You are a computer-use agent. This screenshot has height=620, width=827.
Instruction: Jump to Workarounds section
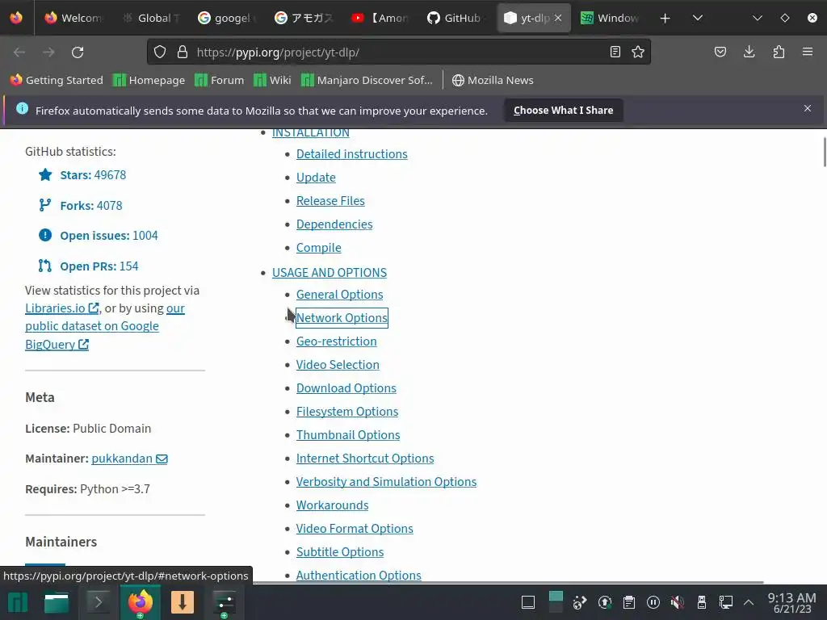(x=332, y=505)
